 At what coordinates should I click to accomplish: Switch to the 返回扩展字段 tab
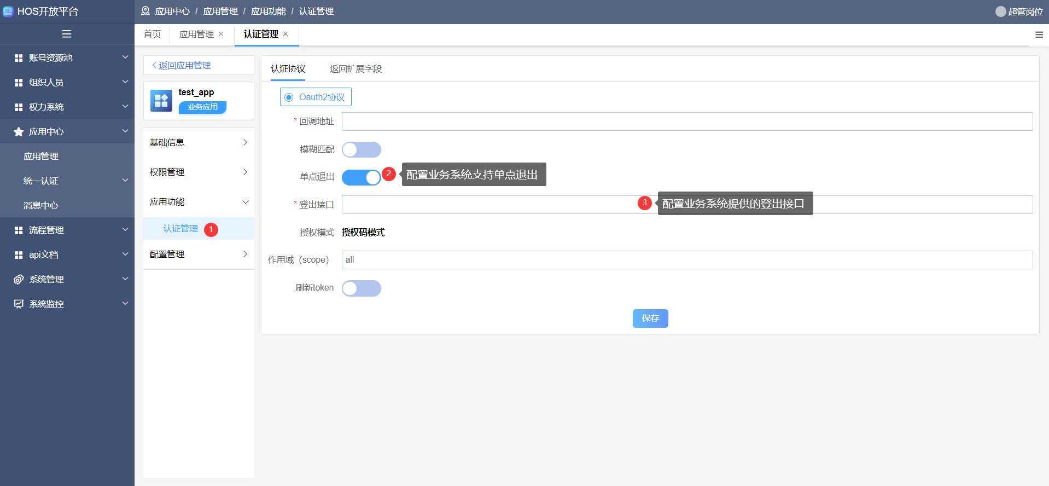[x=356, y=69]
